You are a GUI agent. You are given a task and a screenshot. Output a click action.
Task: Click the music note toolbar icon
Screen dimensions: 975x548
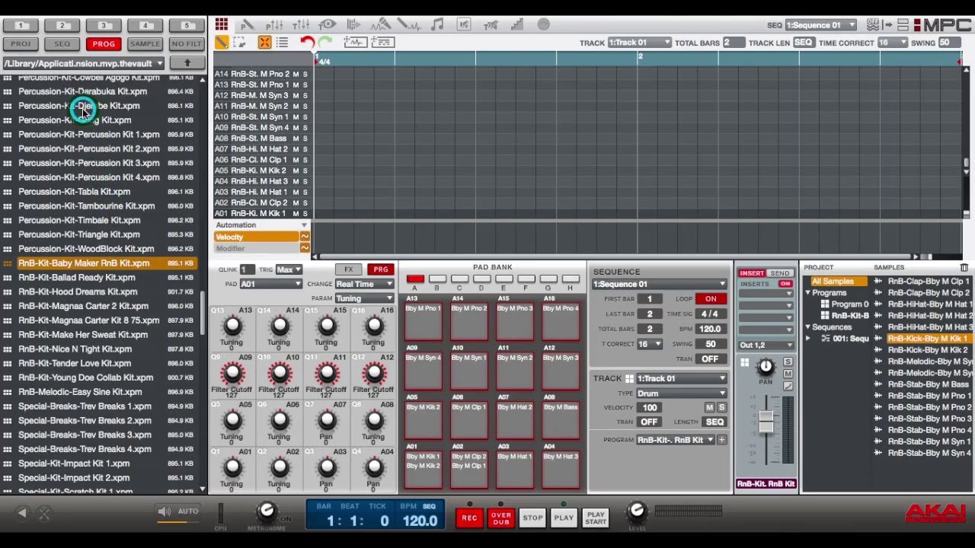coord(436,25)
